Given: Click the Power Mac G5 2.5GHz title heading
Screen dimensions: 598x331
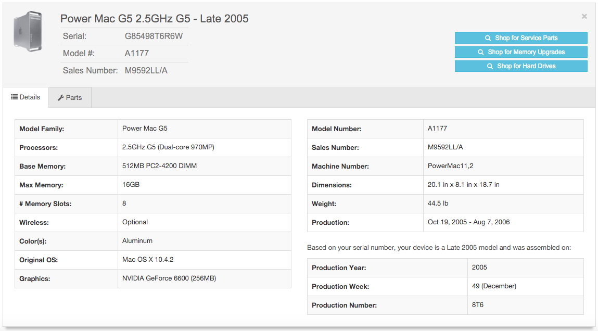Looking at the screenshot, I should (x=155, y=19).
